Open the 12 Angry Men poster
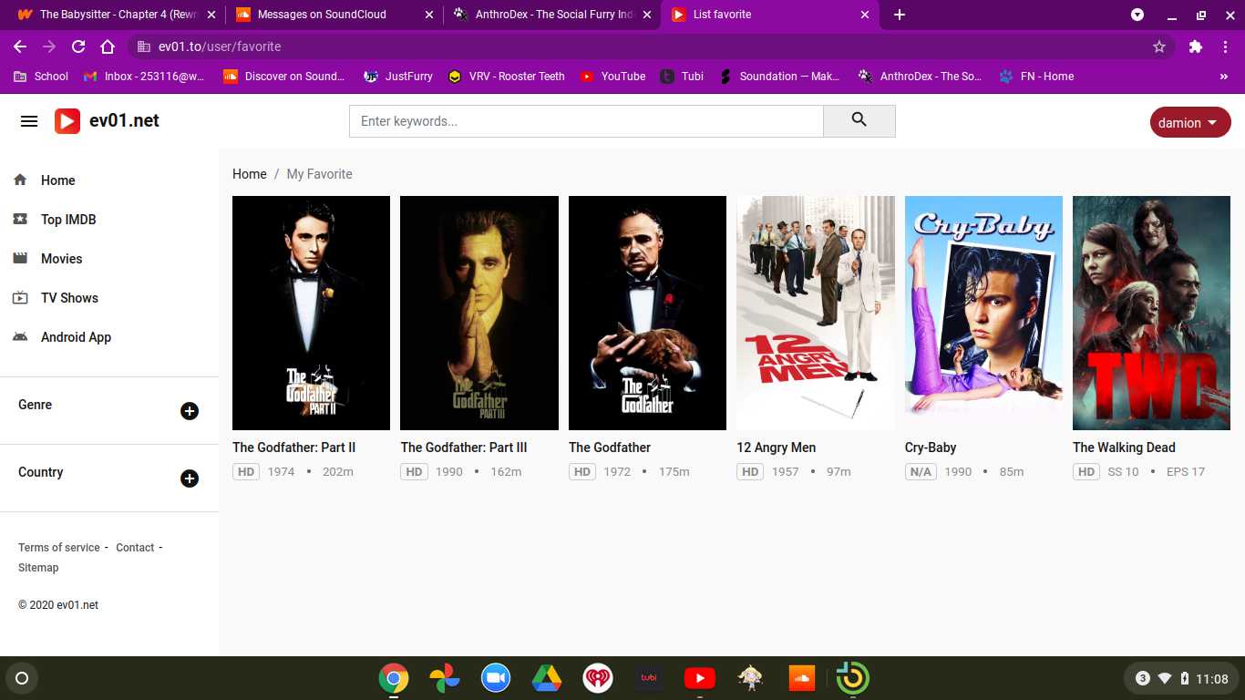This screenshot has height=700, width=1245. [816, 313]
